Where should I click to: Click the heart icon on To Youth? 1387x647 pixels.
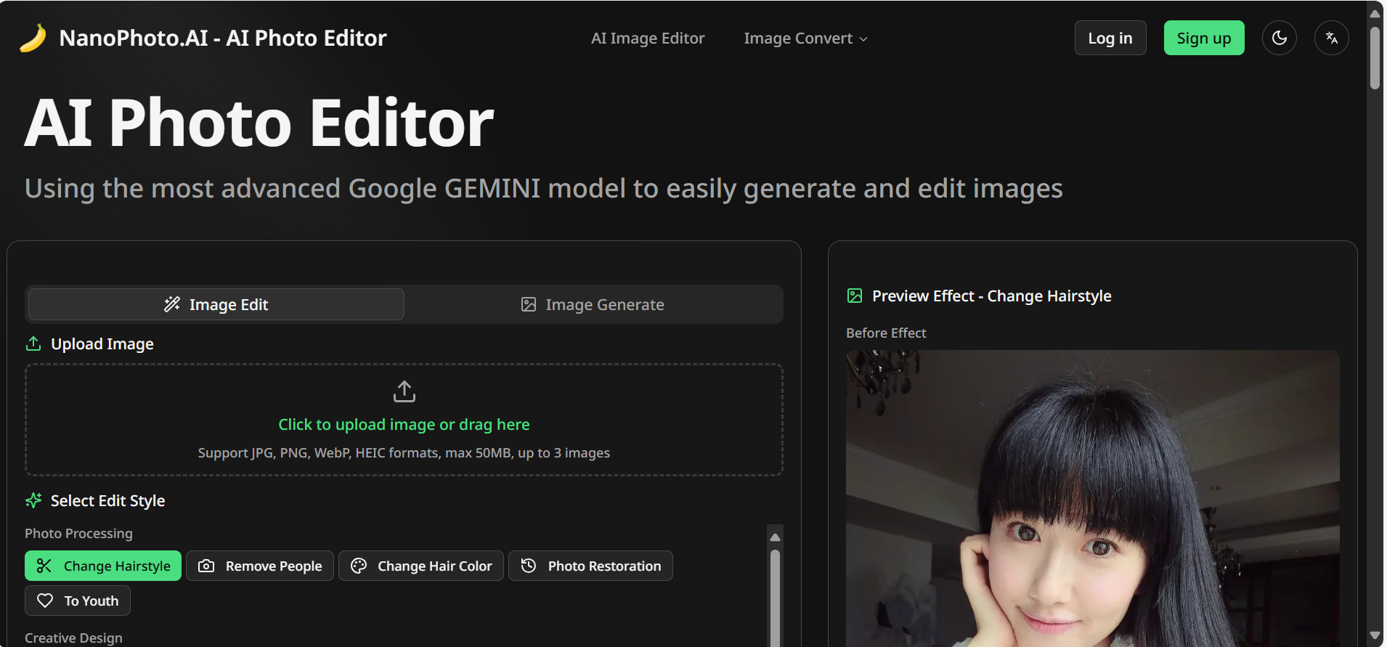(45, 601)
